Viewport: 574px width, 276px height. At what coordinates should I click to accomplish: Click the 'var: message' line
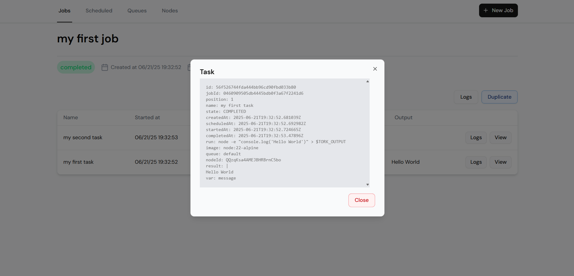[x=221, y=178]
